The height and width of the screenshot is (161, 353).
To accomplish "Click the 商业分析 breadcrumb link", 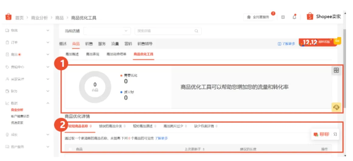I will point(40,18).
